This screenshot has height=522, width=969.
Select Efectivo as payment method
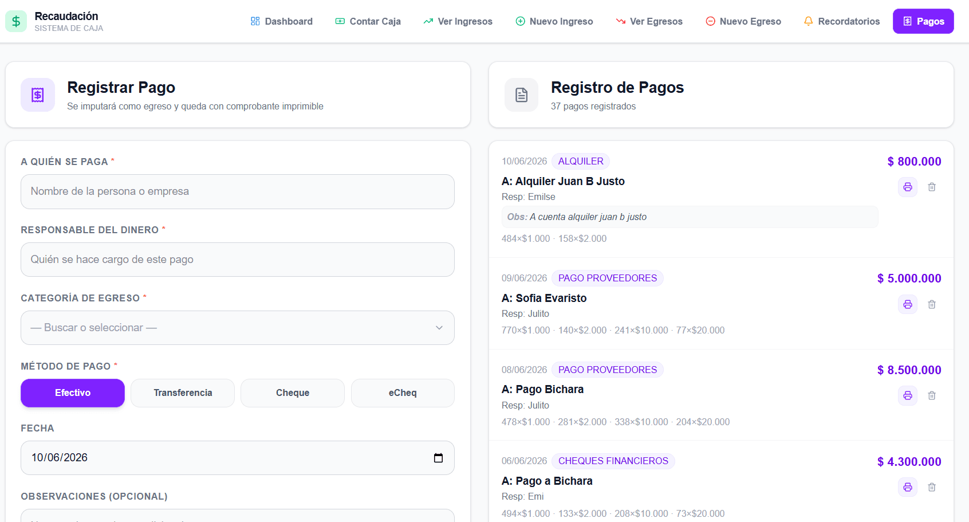(x=73, y=393)
